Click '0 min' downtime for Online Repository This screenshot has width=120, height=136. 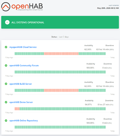coord(105,123)
